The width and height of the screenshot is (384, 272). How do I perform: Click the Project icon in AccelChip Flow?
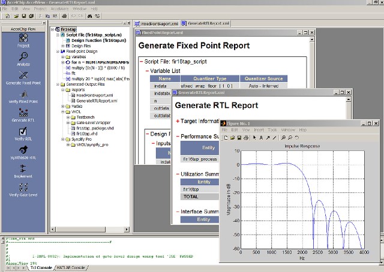click(23, 38)
